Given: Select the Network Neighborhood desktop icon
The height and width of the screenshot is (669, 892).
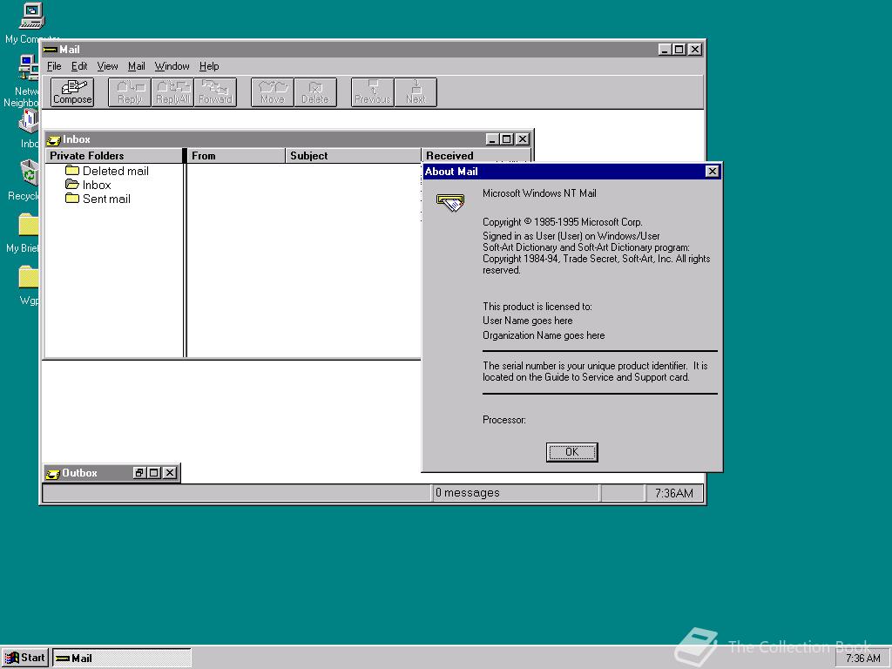Looking at the screenshot, I should [x=23, y=81].
